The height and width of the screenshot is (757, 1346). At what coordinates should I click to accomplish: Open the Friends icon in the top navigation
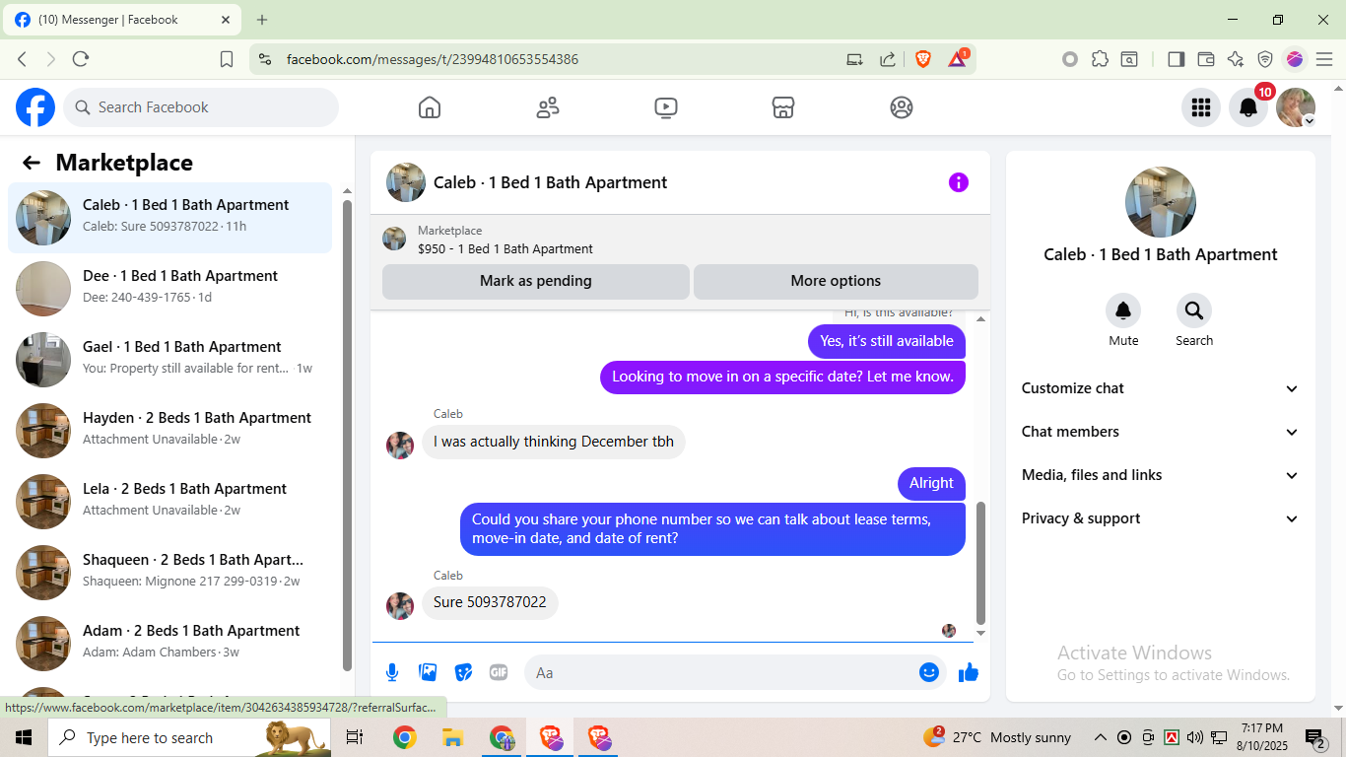point(548,107)
